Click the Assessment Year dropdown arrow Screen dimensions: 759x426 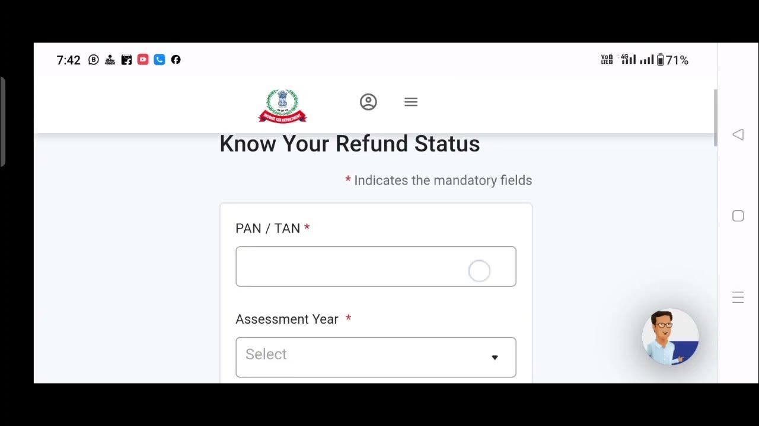[495, 357]
